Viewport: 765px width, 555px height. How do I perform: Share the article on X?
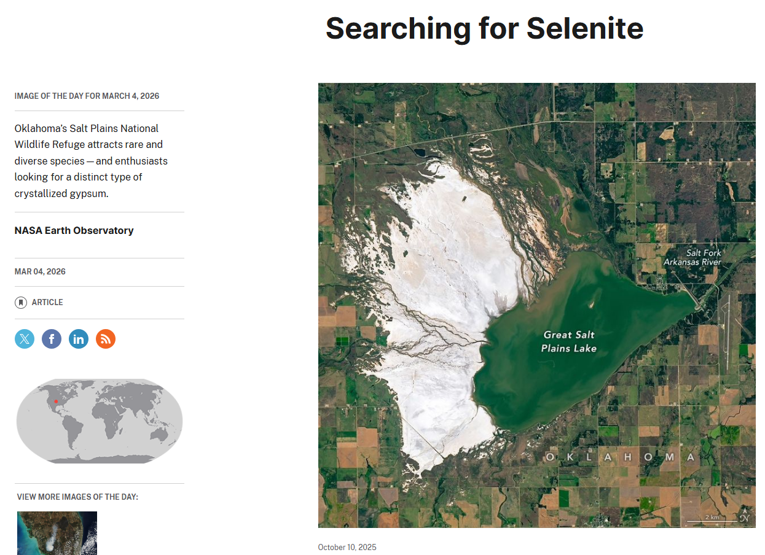[25, 339]
